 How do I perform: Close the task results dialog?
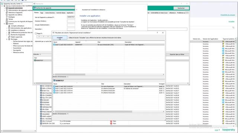coord(163,33)
